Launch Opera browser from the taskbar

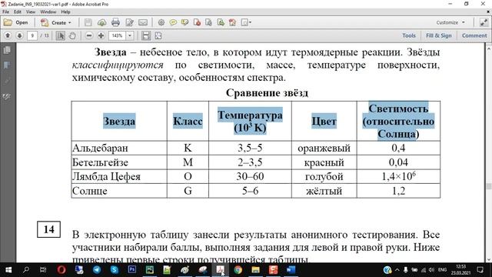(x=61, y=270)
